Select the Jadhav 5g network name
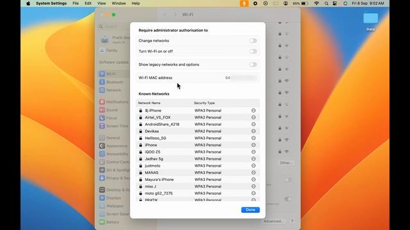410x230 pixels. pyautogui.click(x=154, y=159)
